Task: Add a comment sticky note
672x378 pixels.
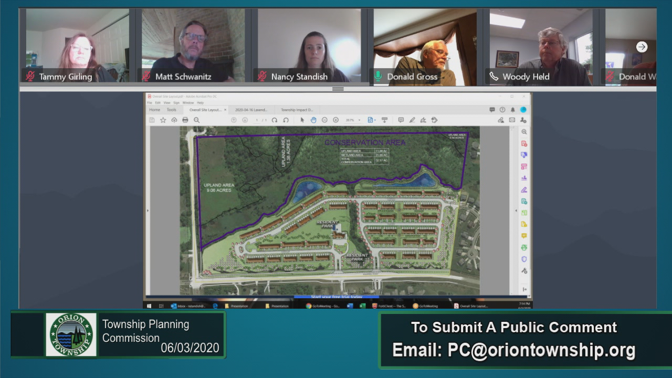Action: [401, 120]
